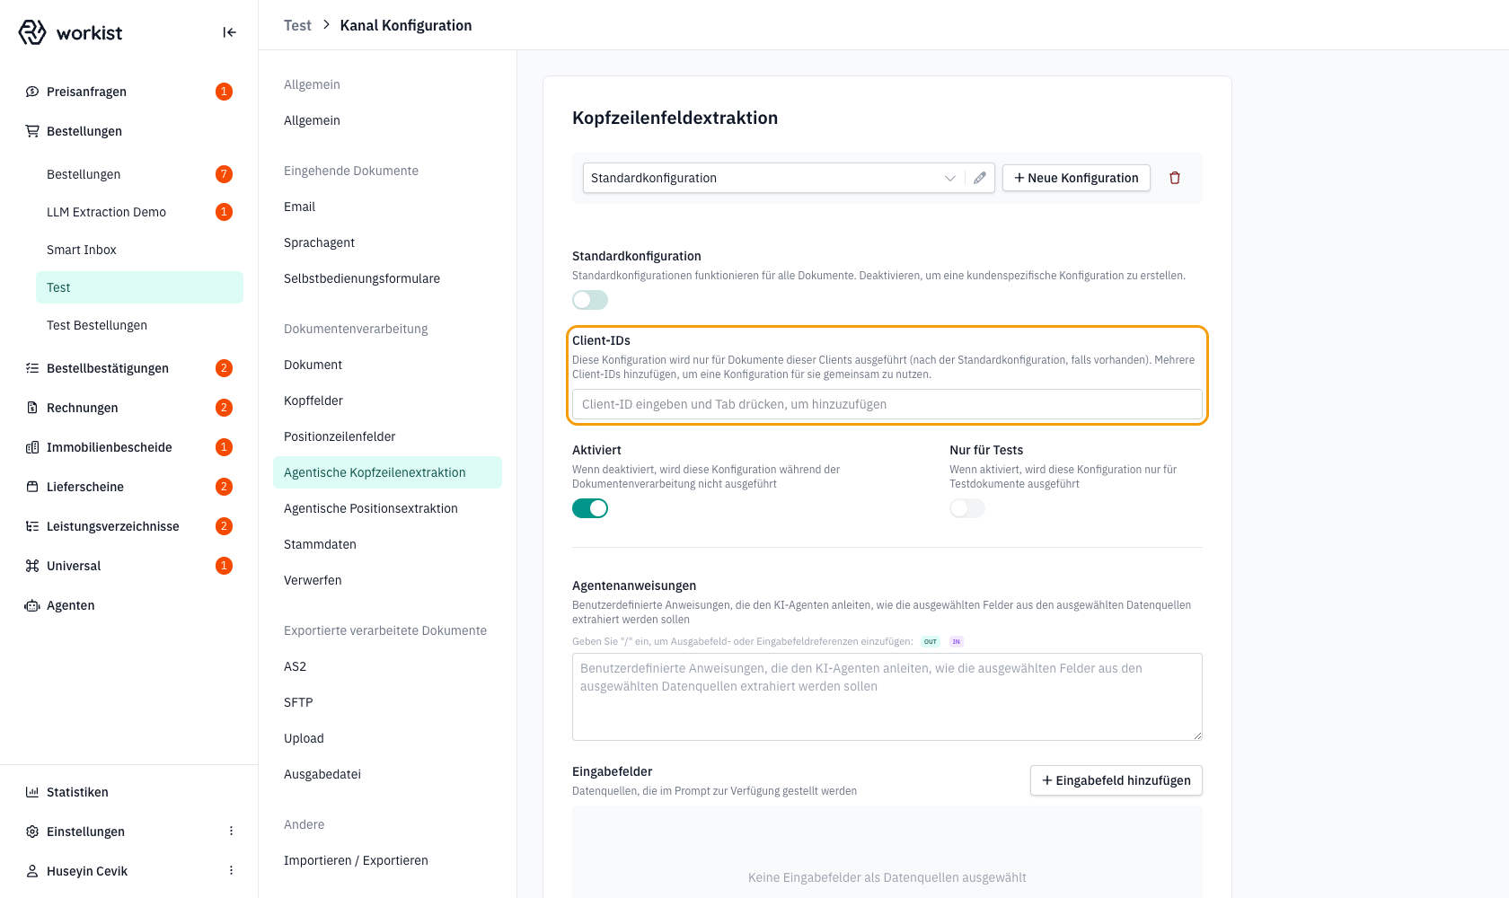Open Test Bestellungen channel
1509x898 pixels.
click(139, 325)
